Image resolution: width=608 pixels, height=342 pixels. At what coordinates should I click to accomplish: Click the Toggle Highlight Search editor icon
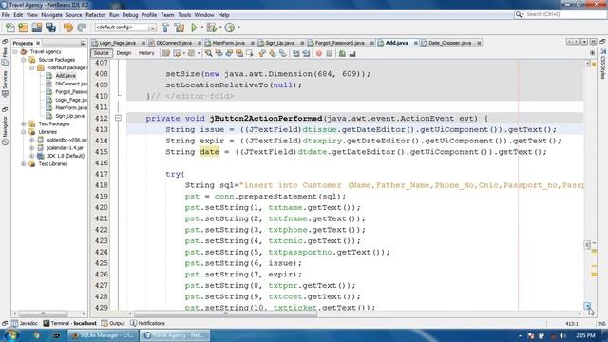click(239, 53)
